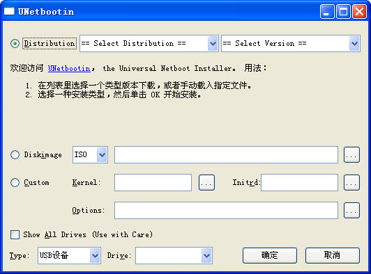Open the Drive selection dropdown
The width and height of the screenshot is (371, 274).
click(x=174, y=255)
